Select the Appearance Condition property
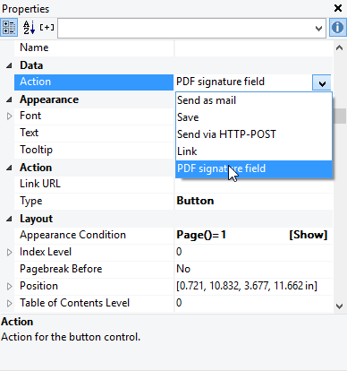The height and width of the screenshot is (371, 347). [94, 235]
